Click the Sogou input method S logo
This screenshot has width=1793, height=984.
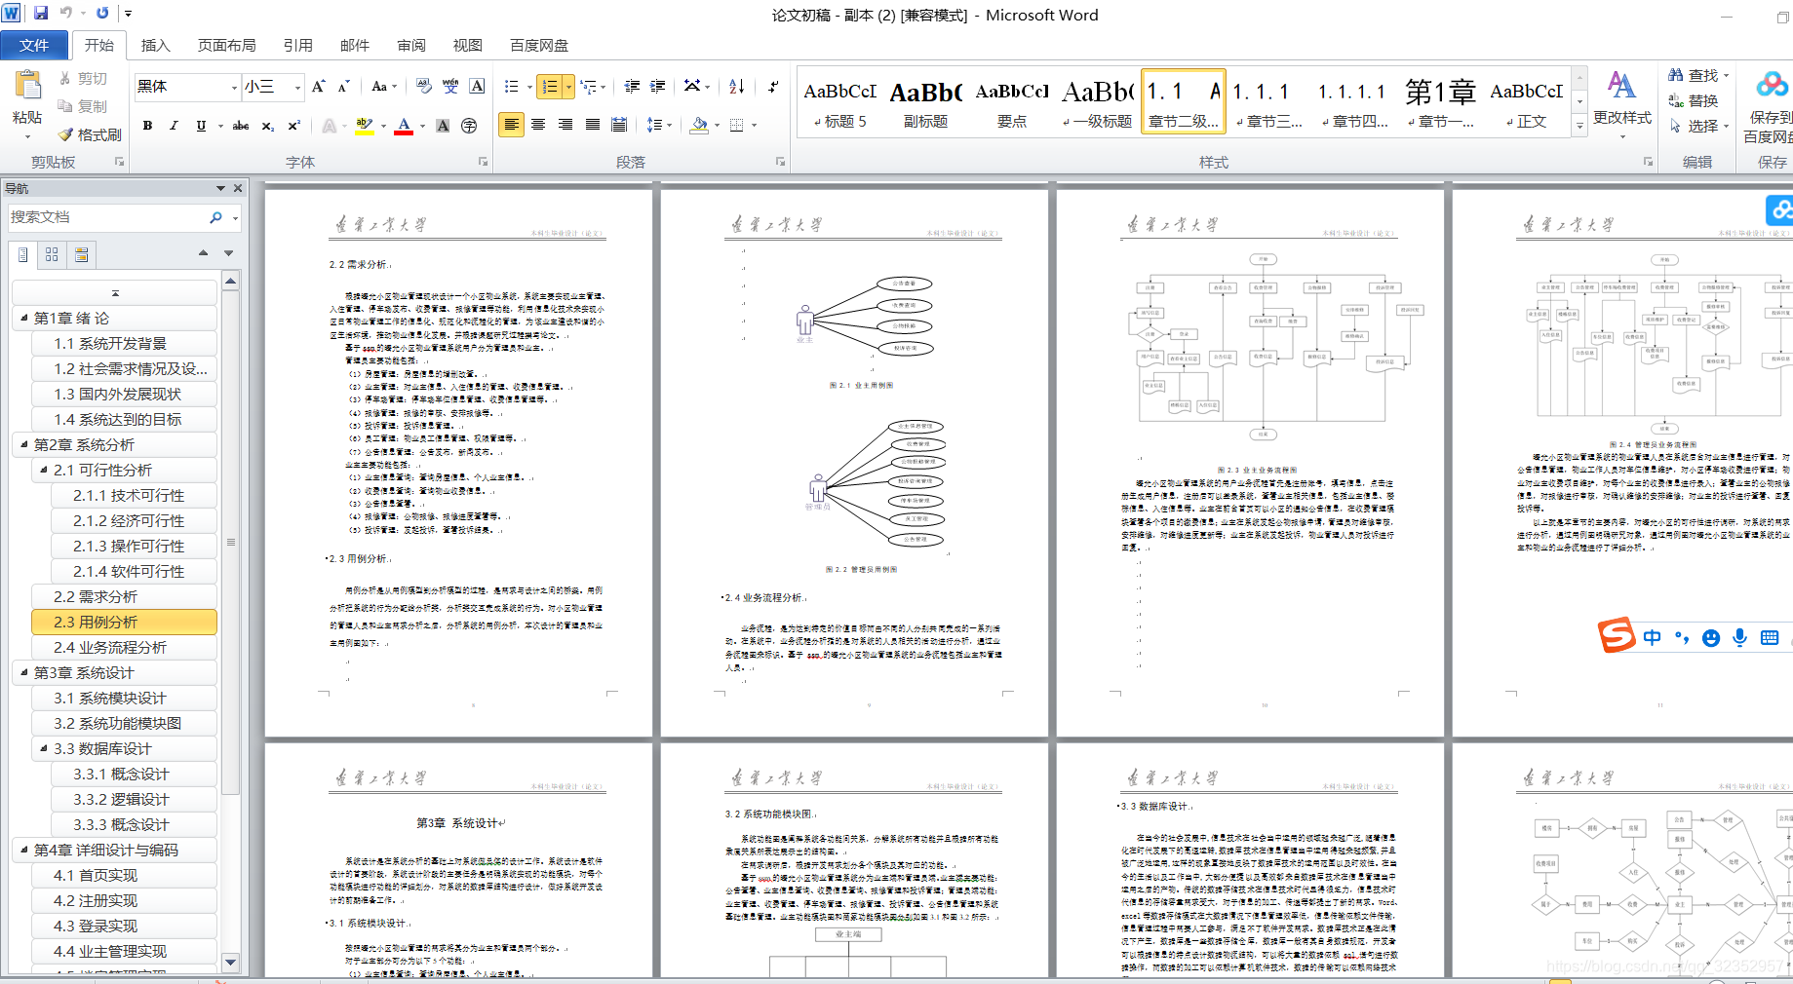coord(1617,635)
